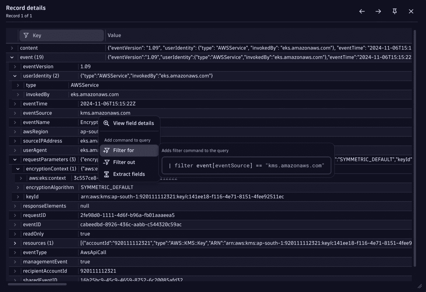Expand the resources (1) row chevron
The width and height of the screenshot is (426, 292).
15,243
